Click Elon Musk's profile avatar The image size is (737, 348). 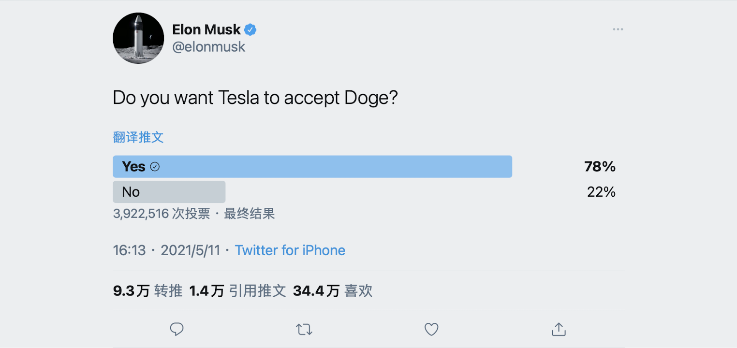coord(138,38)
